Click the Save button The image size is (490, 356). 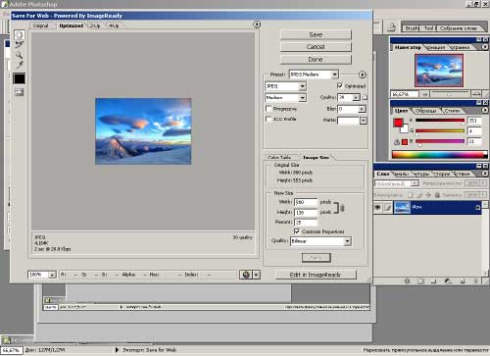[316, 34]
